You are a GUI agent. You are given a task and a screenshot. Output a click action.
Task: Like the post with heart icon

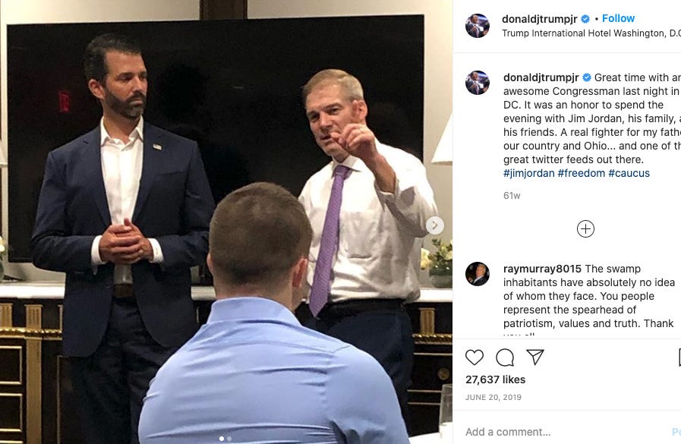[x=474, y=357]
